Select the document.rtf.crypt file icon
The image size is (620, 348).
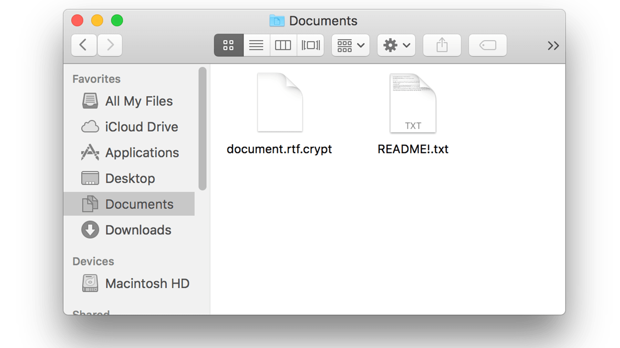click(280, 102)
